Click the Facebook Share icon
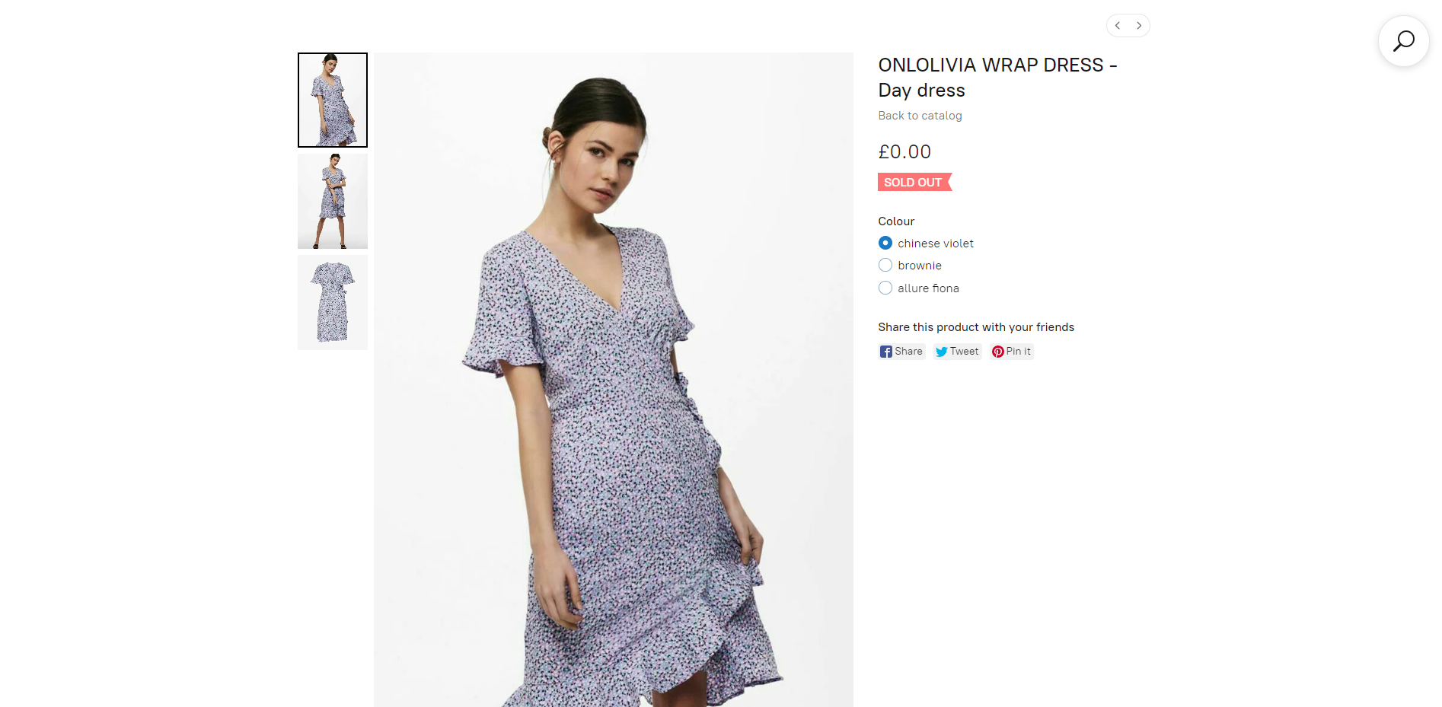 click(886, 352)
